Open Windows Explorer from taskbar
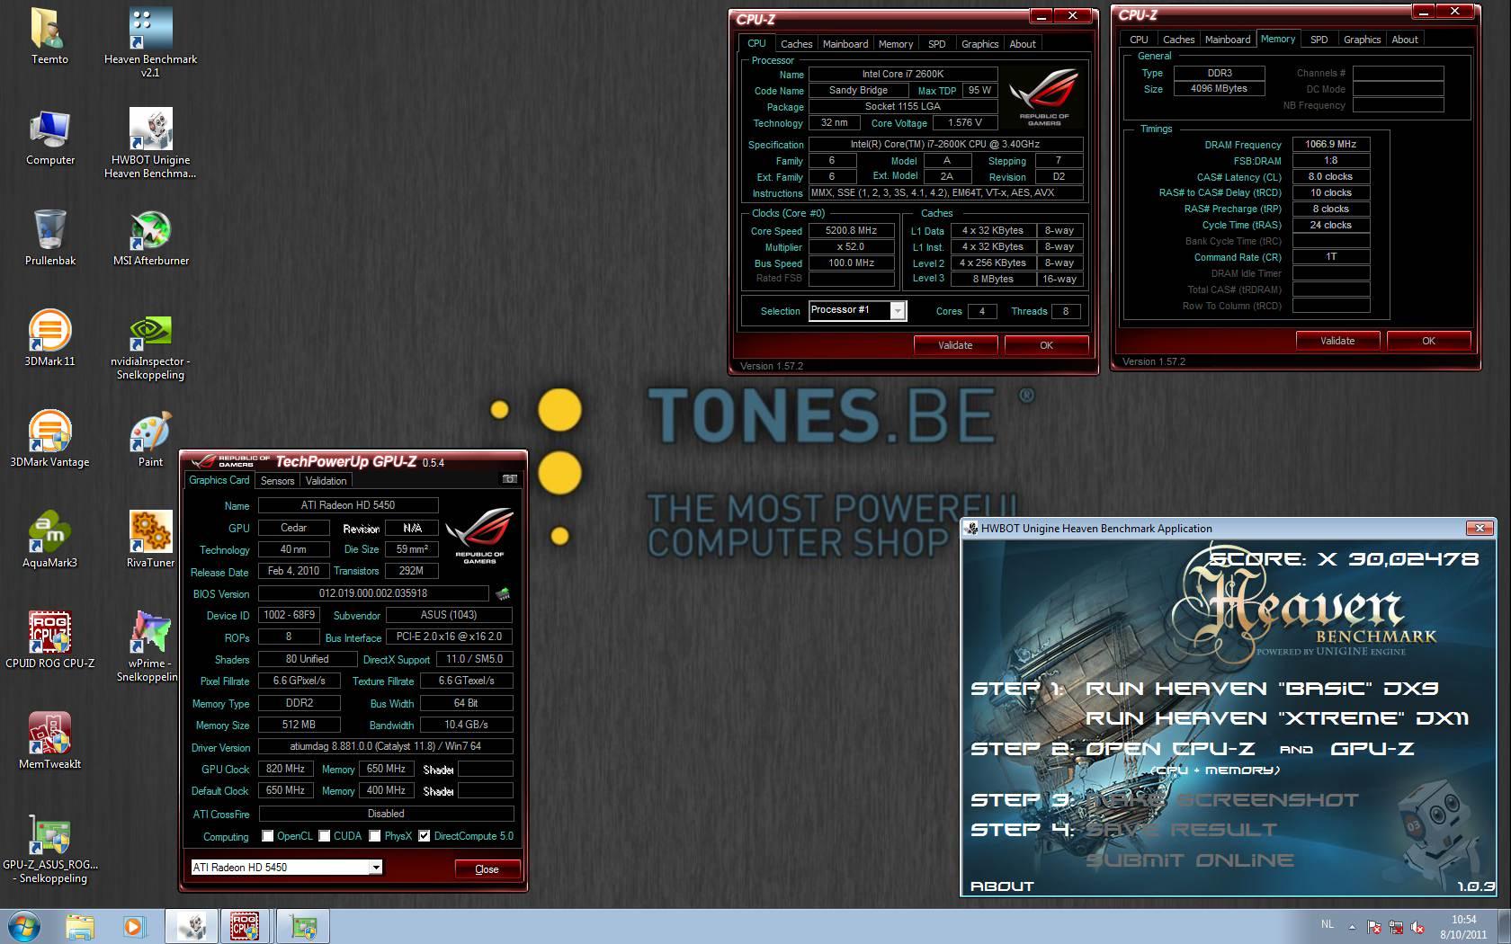 [x=79, y=926]
